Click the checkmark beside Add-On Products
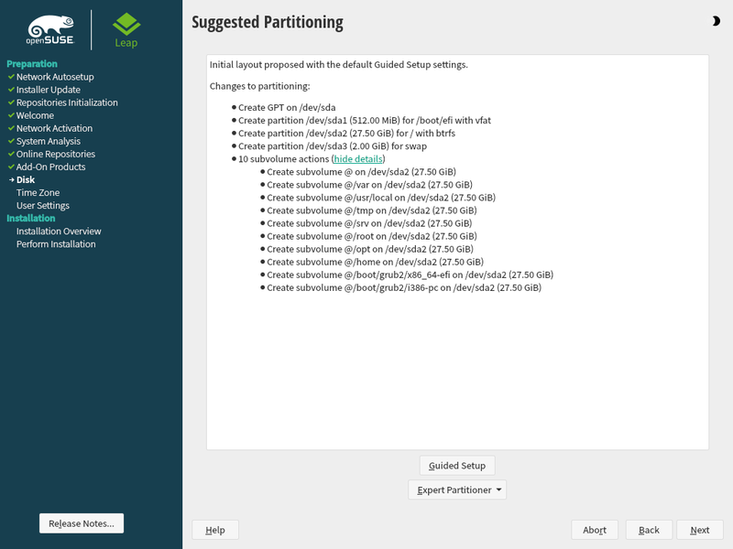Image resolution: width=733 pixels, height=549 pixels. coord(11,167)
